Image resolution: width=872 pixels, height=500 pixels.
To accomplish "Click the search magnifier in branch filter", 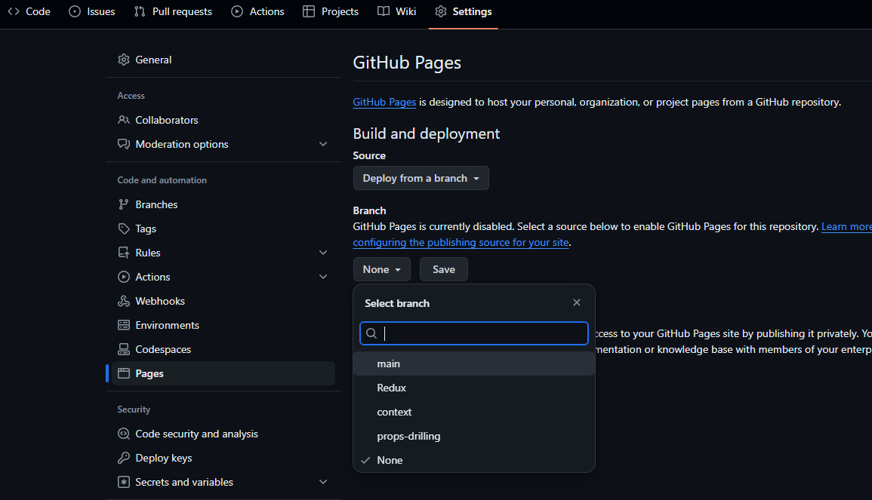I will pyautogui.click(x=371, y=333).
